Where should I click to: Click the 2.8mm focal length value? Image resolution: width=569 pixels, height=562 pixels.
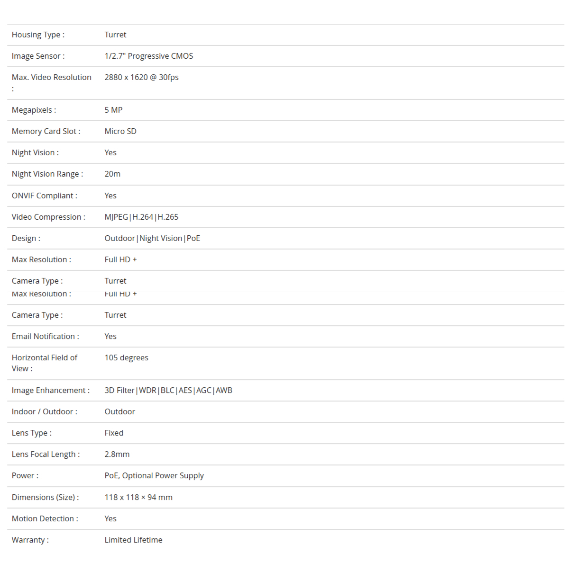[117, 454]
